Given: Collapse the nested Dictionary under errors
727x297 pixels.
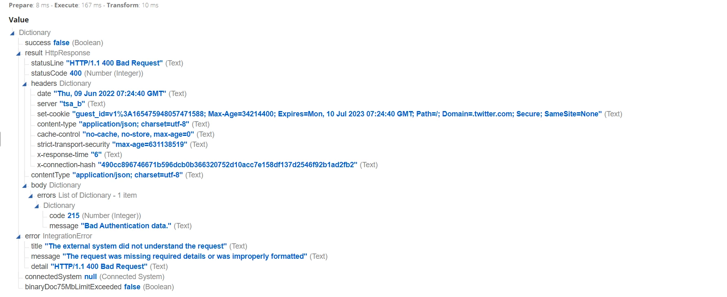Looking at the screenshot, I should pos(37,206).
